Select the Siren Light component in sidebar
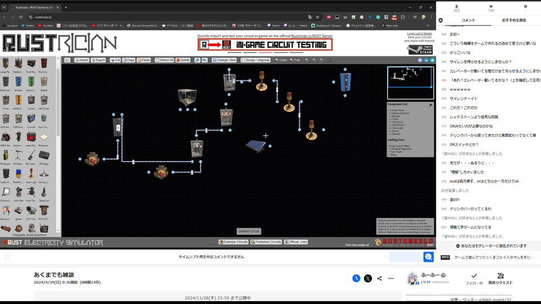Screen dimensions: 541x304 [31, 175]
